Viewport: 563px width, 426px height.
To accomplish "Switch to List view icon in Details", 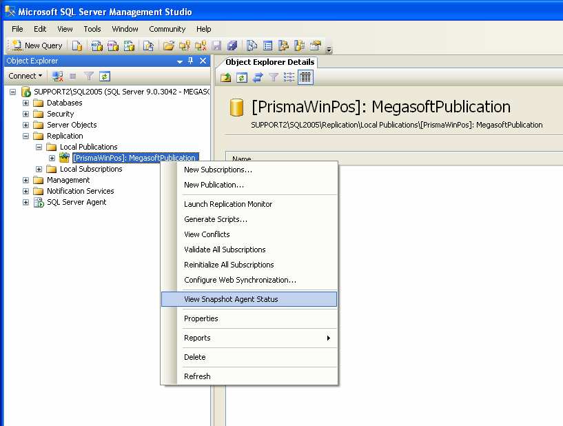I will [x=289, y=77].
